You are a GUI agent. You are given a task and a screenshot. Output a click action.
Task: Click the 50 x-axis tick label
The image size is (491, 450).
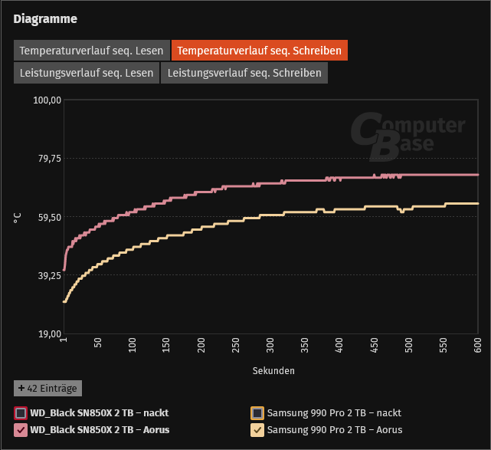(x=97, y=343)
